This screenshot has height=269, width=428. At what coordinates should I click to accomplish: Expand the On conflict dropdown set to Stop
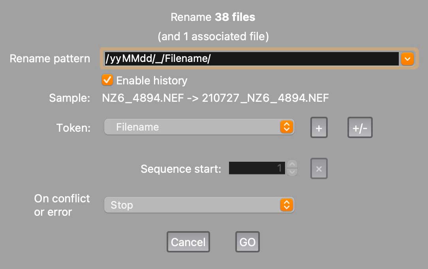(193, 205)
